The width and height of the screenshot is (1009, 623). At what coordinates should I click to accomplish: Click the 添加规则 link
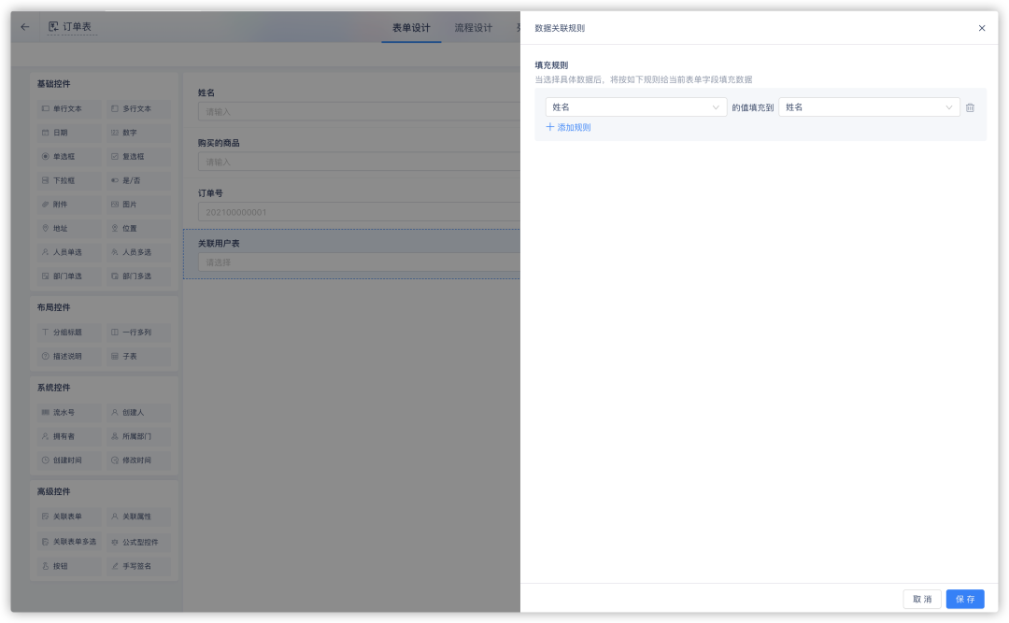pos(568,127)
